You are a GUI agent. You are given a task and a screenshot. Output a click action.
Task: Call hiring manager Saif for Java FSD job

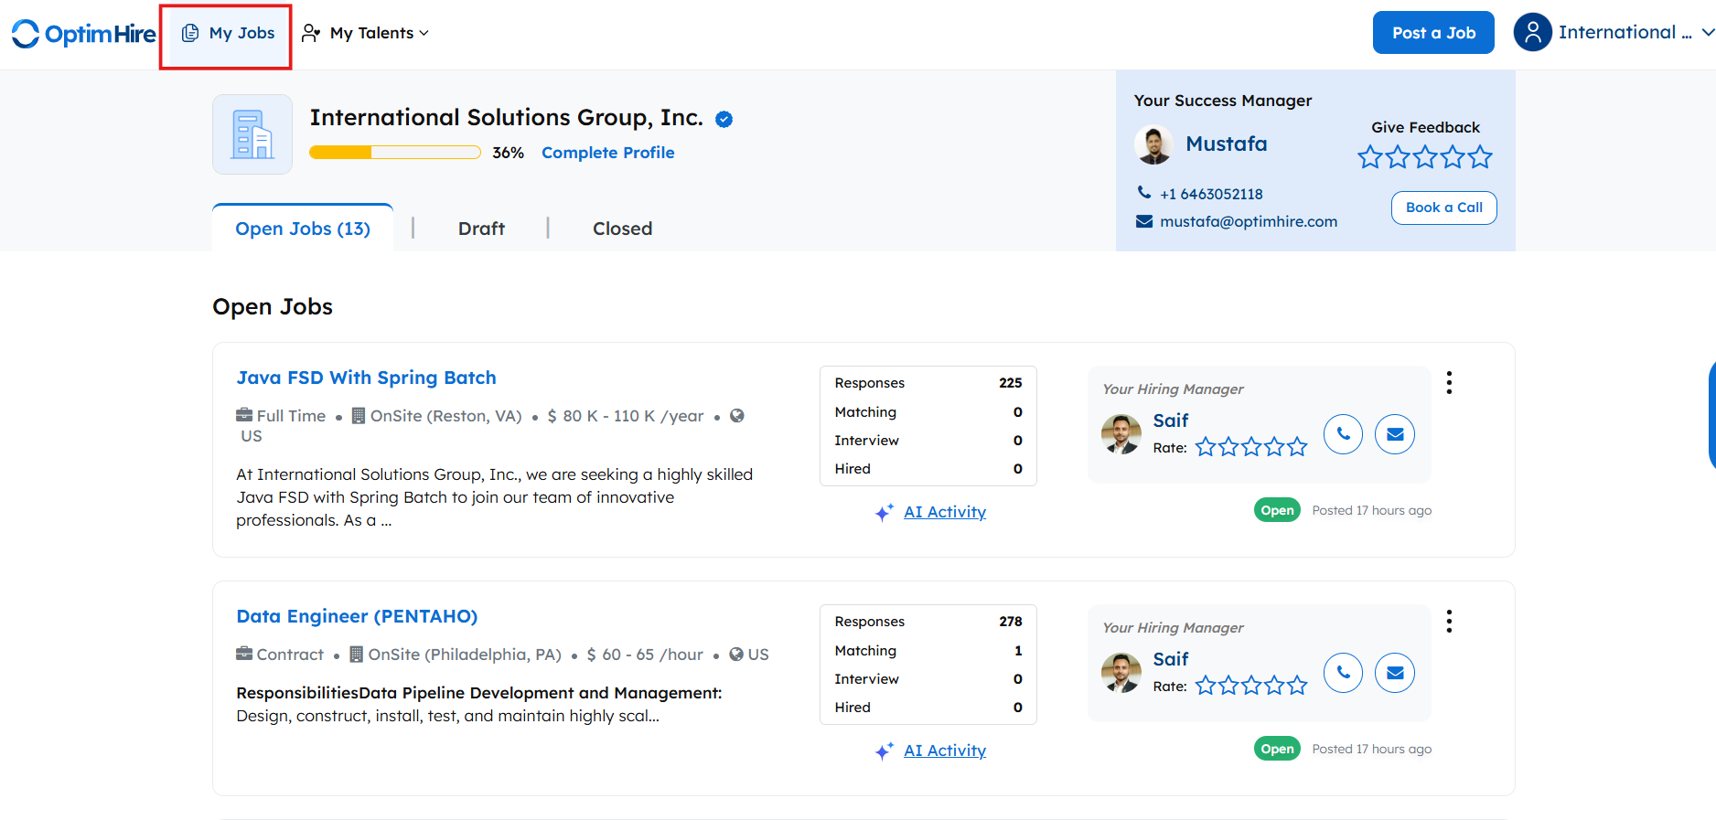point(1343,434)
